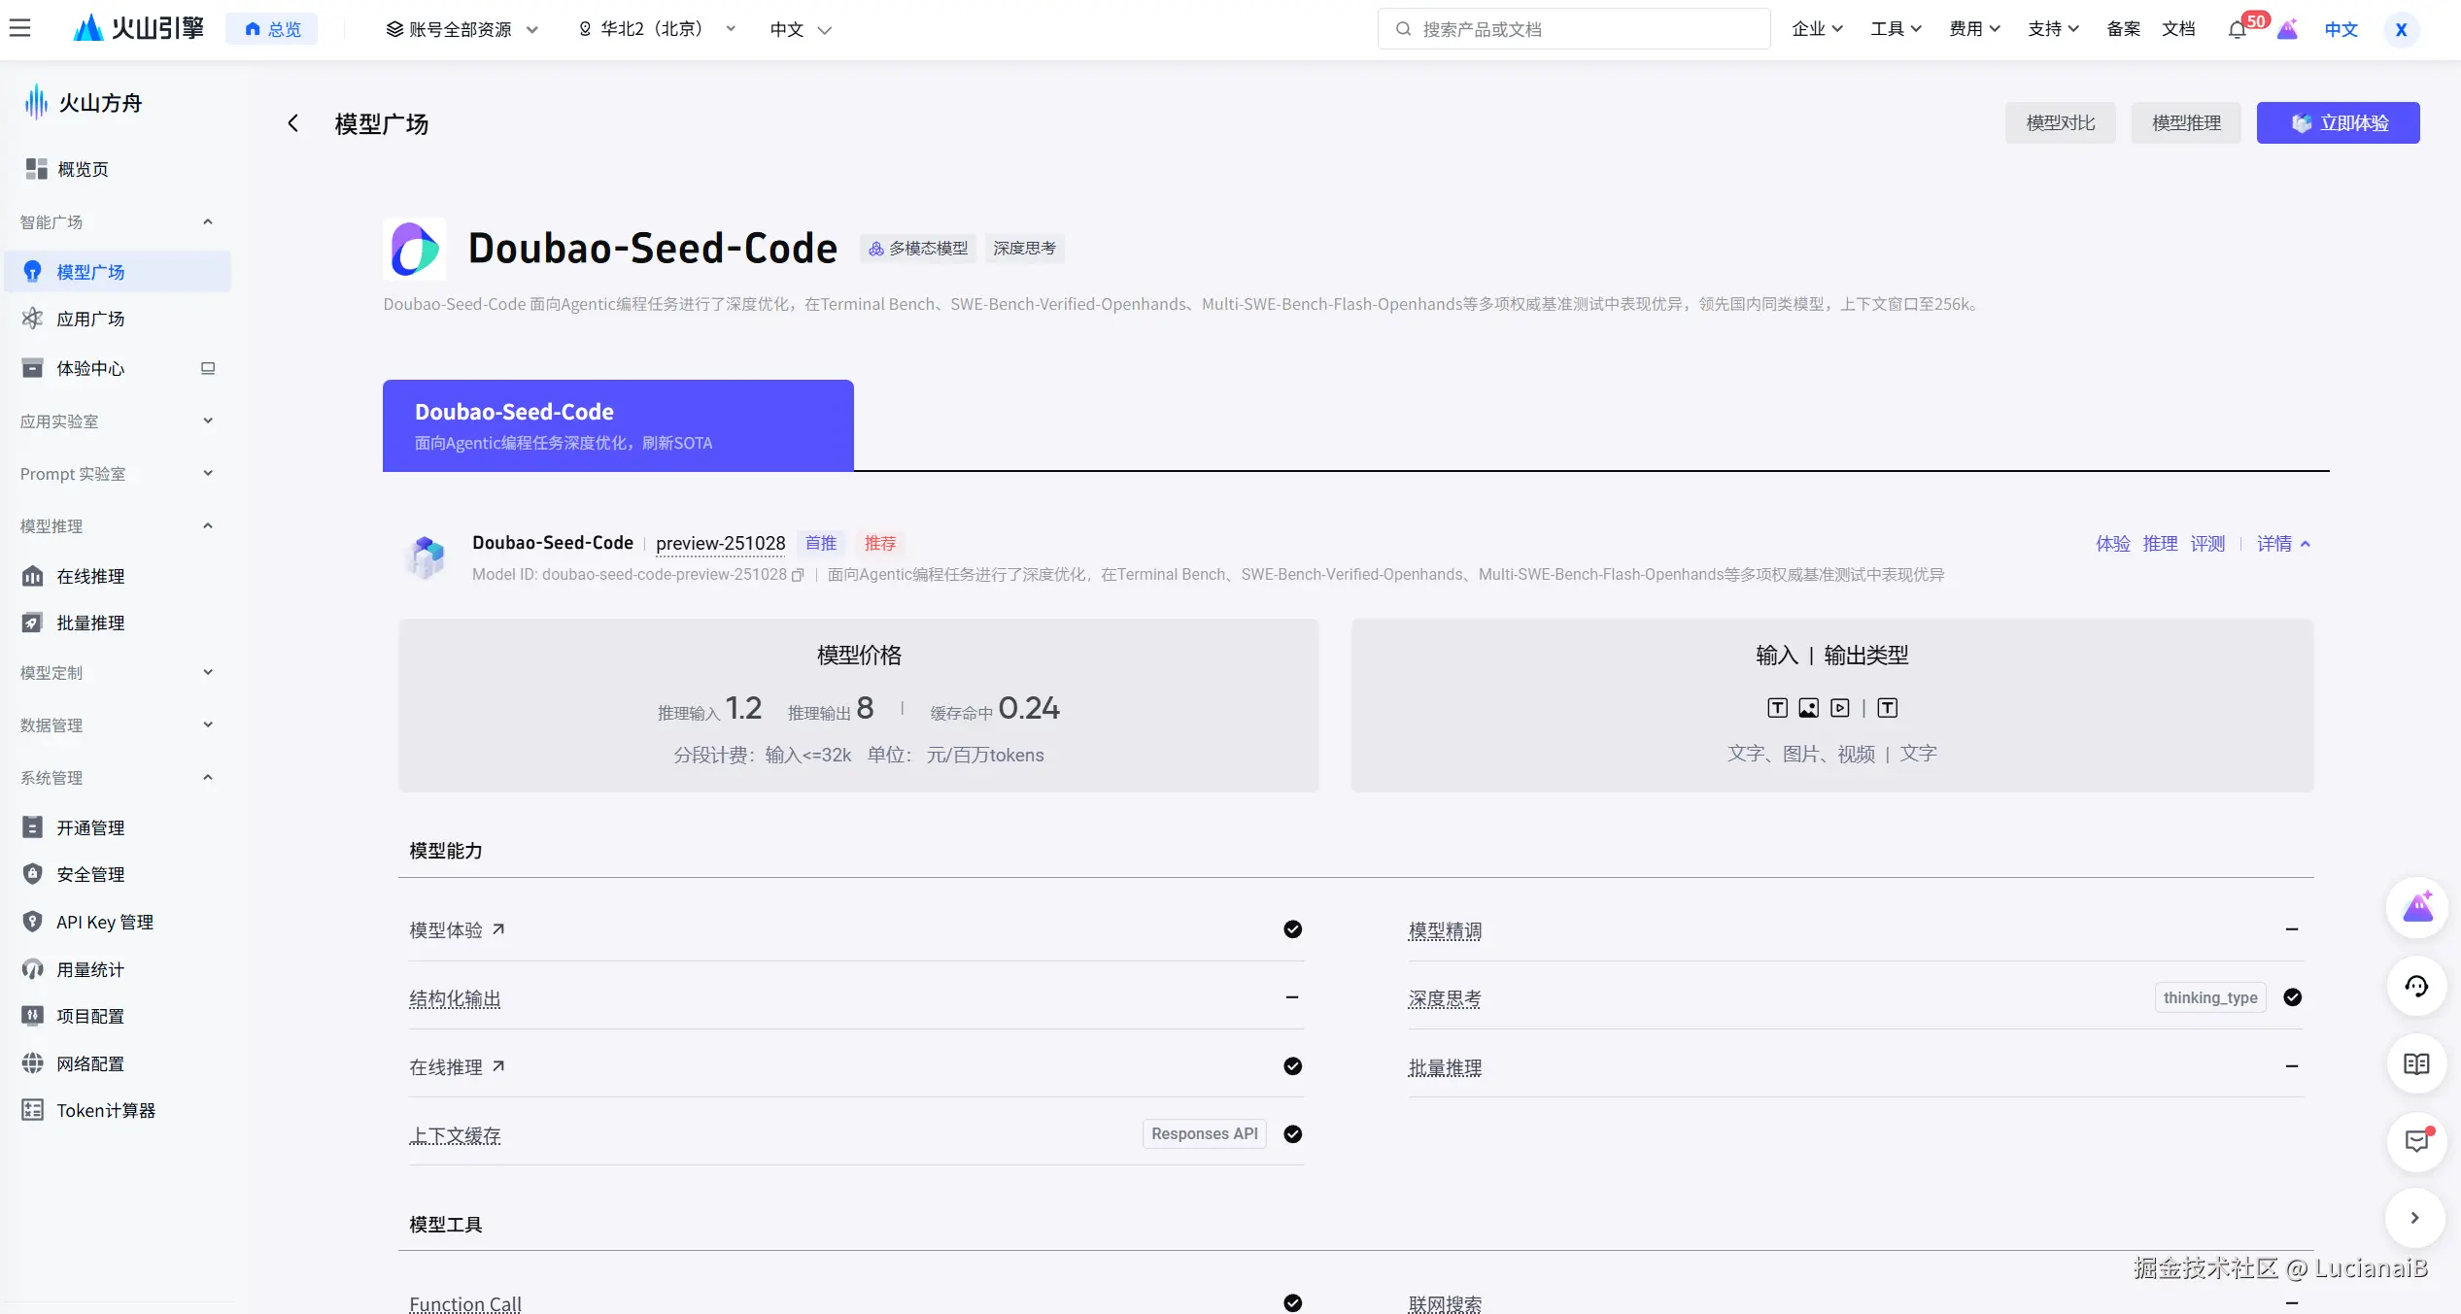Open API Key 管理 in sidebar
This screenshot has width=2461, height=1314.
pos(104,922)
